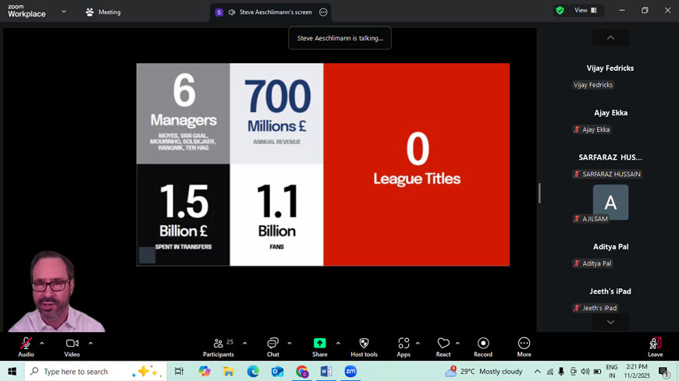Expand video options arrow next to Video
Image resolution: width=679 pixels, height=381 pixels.
point(91,343)
